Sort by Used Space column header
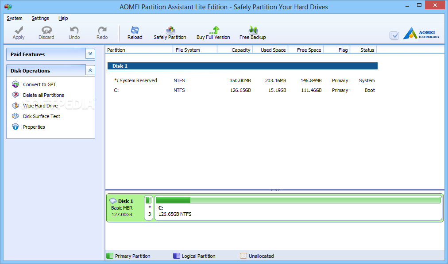448x264 pixels. point(270,50)
